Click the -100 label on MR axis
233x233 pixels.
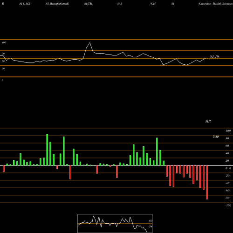coord(228,206)
